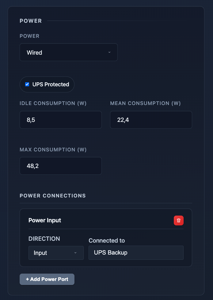Viewport: 213px width, 300px height.
Task: Click the checkmark inside UPS Protected box
Action: click(x=27, y=84)
